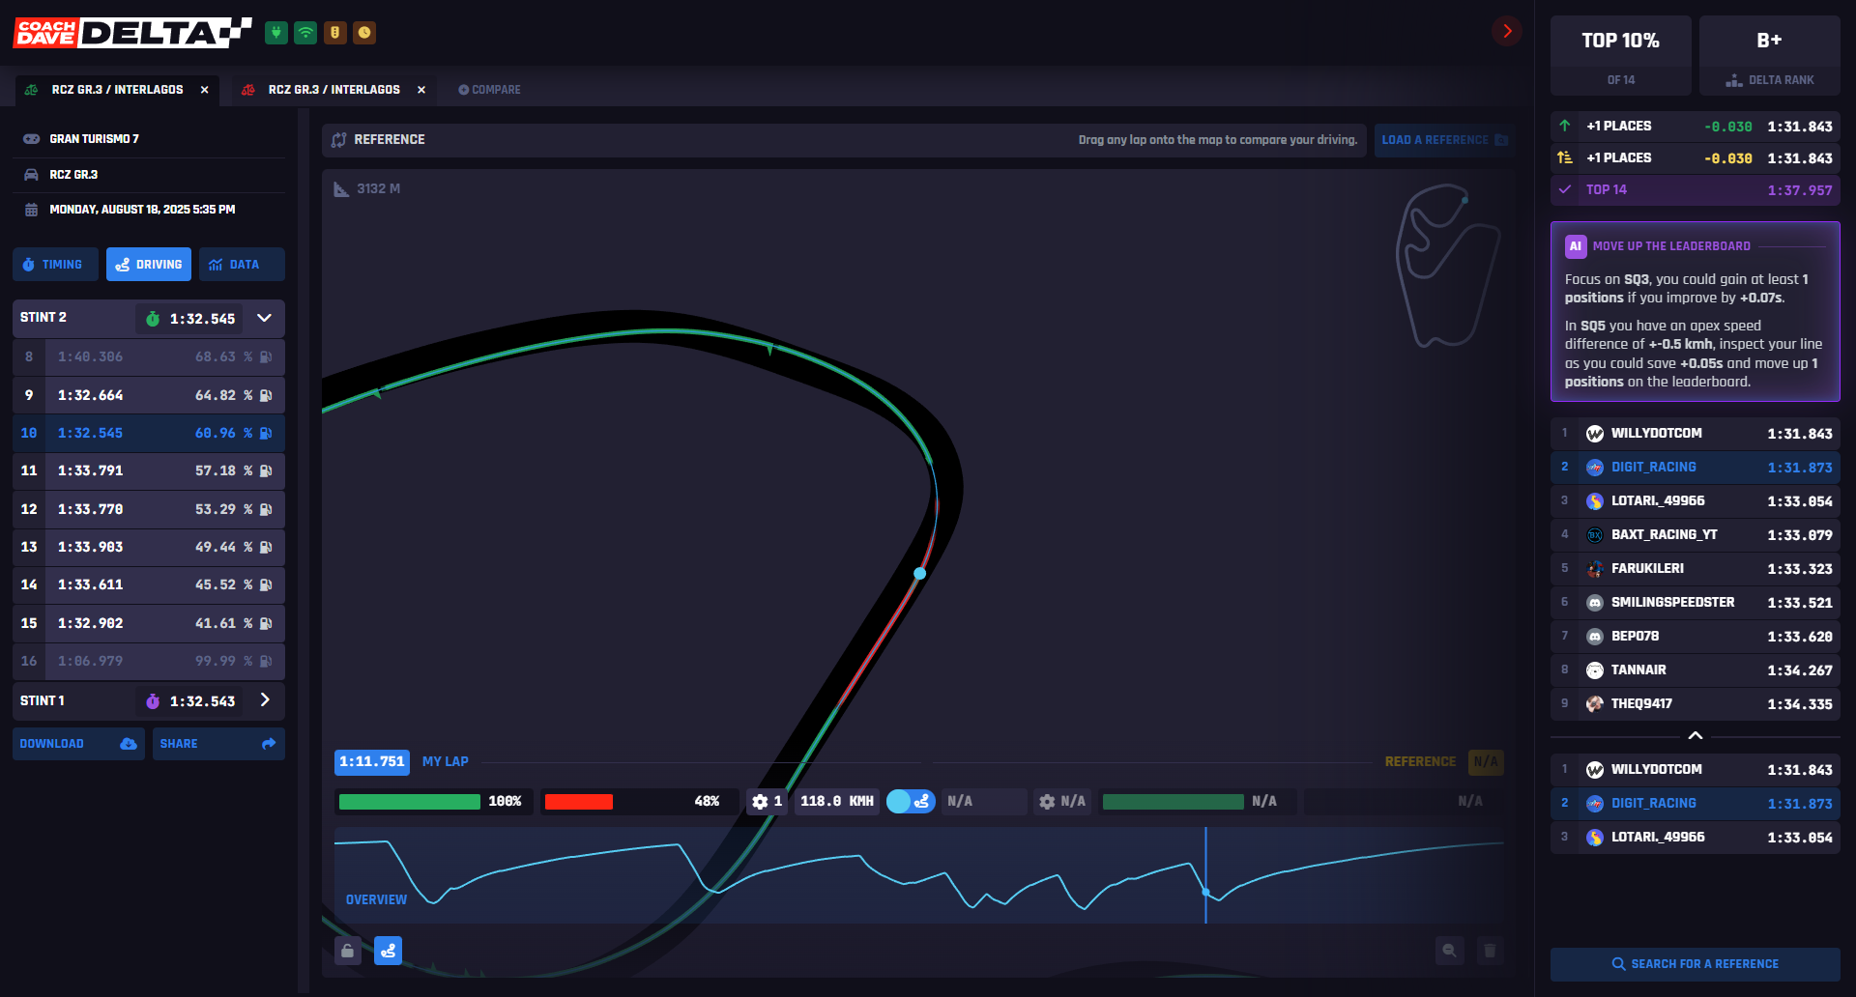Click the Reference swap icon
Image resolution: width=1856 pixels, height=997 pixels.
338,140
